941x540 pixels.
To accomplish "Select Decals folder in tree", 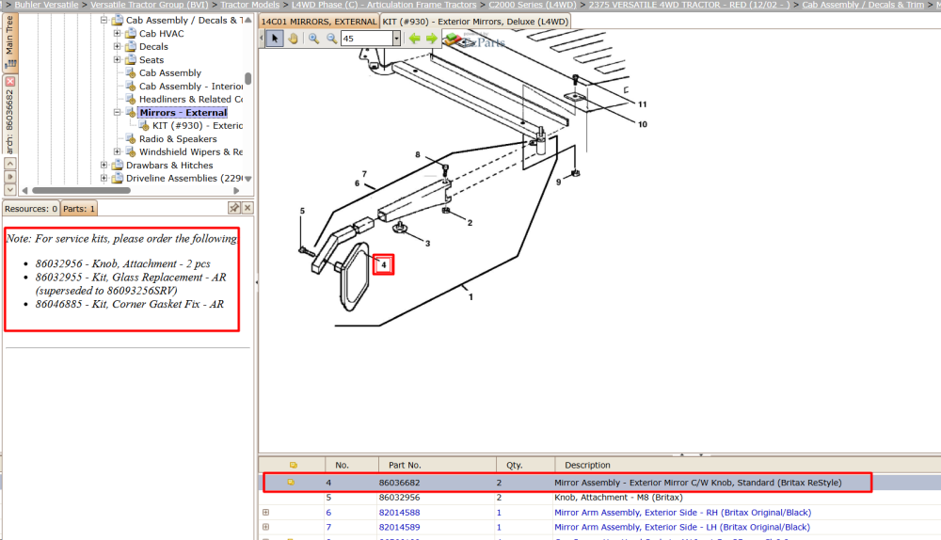I will 153,47.
